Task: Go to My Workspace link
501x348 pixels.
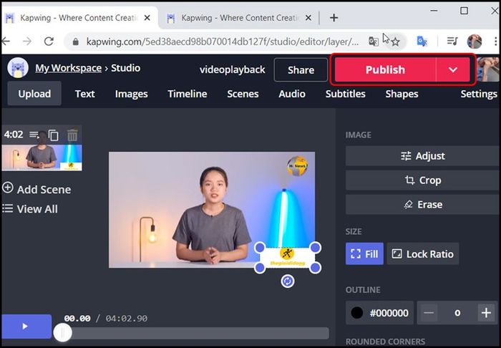Action: click(x=69, y=68)
